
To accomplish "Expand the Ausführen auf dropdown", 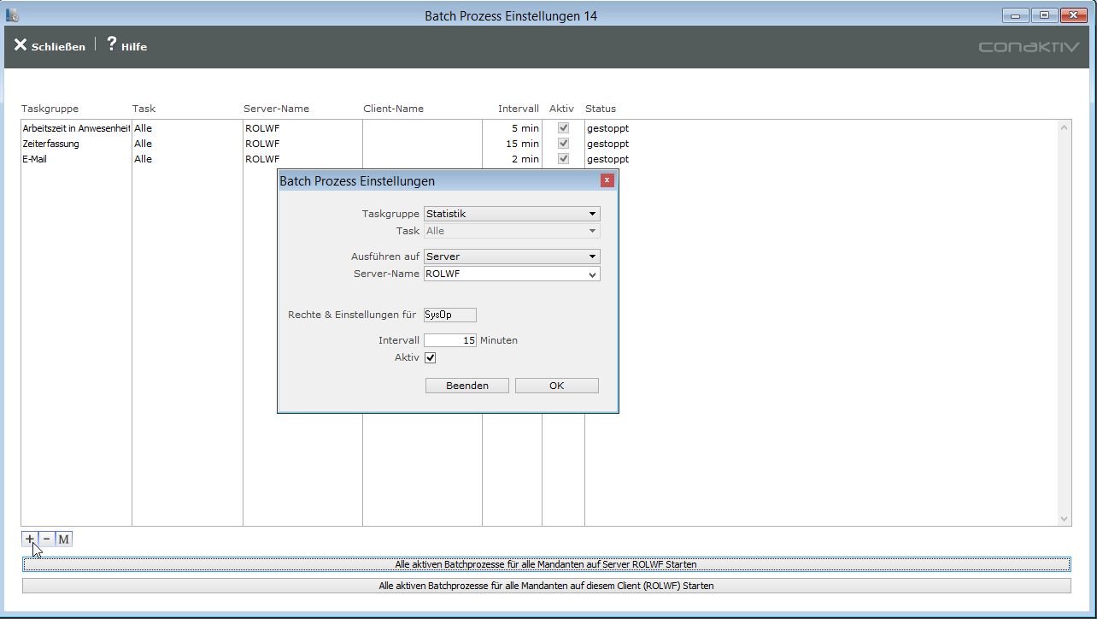I will 512,256.
